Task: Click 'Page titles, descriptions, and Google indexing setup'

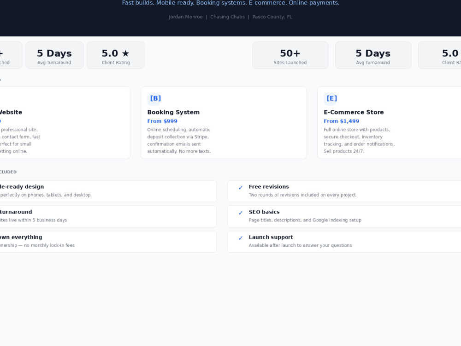Action: pos(305,220)
